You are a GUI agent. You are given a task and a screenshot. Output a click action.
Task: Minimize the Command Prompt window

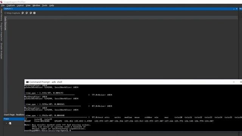coord(234,82)
